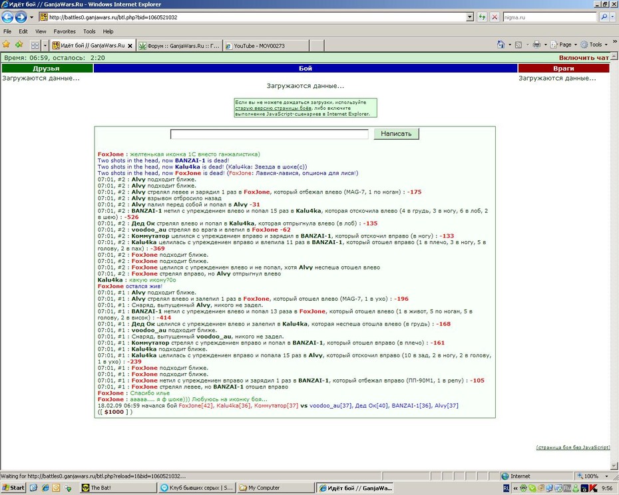619x495 pixels.
Task: Refresh the page with the green arrows icon
Action: coord(482,17)
